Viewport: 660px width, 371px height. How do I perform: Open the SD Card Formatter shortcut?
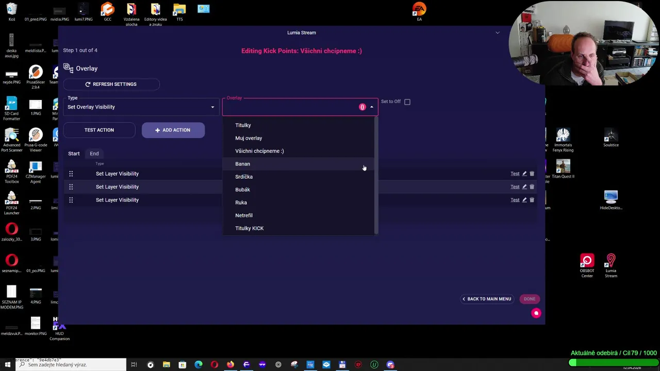tap(11, 109)
